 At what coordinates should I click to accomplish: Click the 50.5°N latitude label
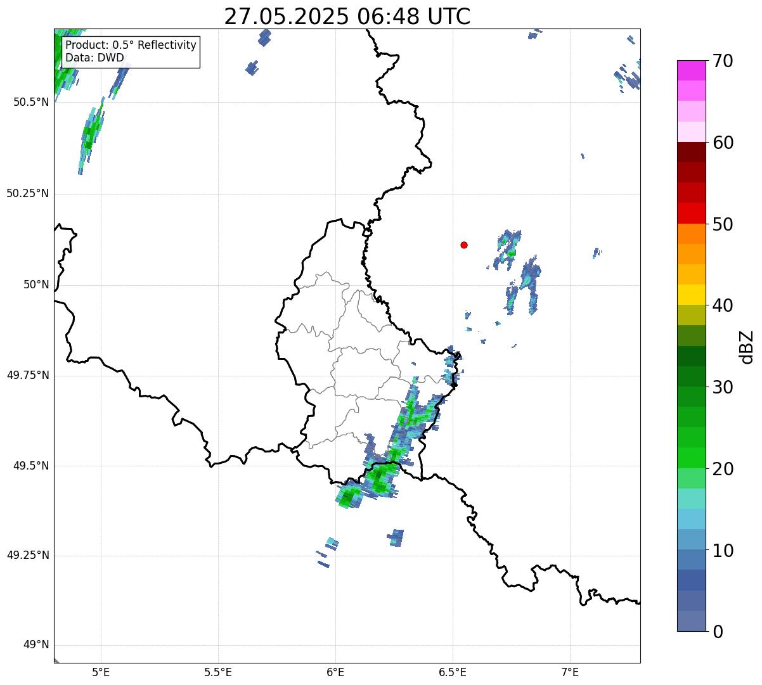tap(31, 102)
